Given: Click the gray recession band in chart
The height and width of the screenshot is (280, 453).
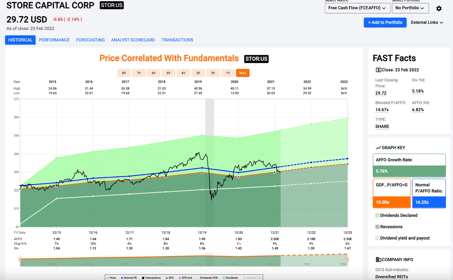Looking at the screenshot, I should click(210, 163).
